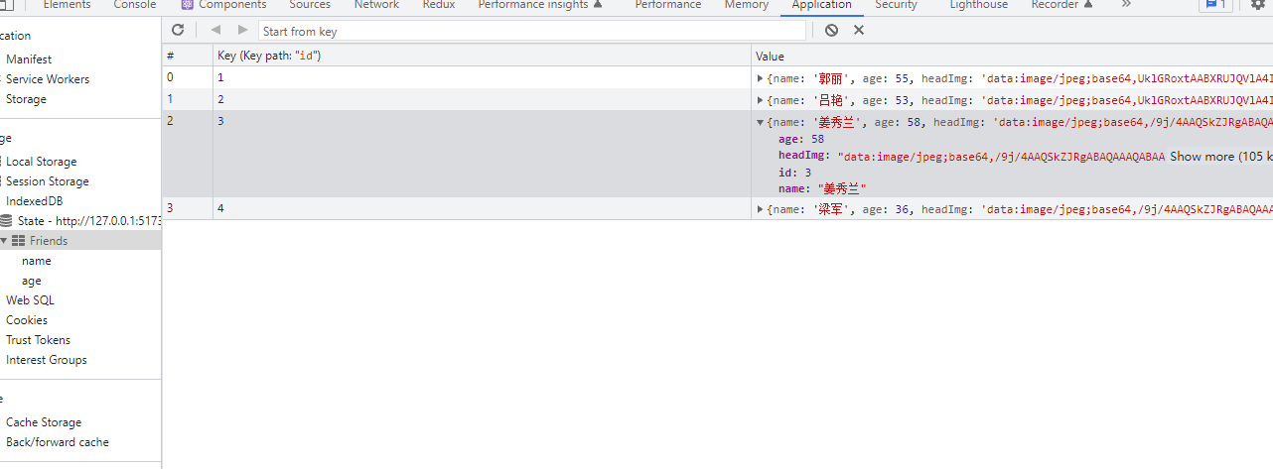The width and height of the screenshot is (1273, 469).
Task: Click Show more for headImg value
Action: 1202,157
